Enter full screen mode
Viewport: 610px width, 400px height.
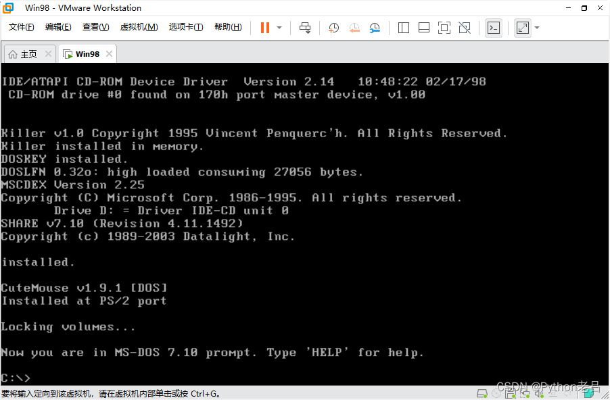coord(444,28)
